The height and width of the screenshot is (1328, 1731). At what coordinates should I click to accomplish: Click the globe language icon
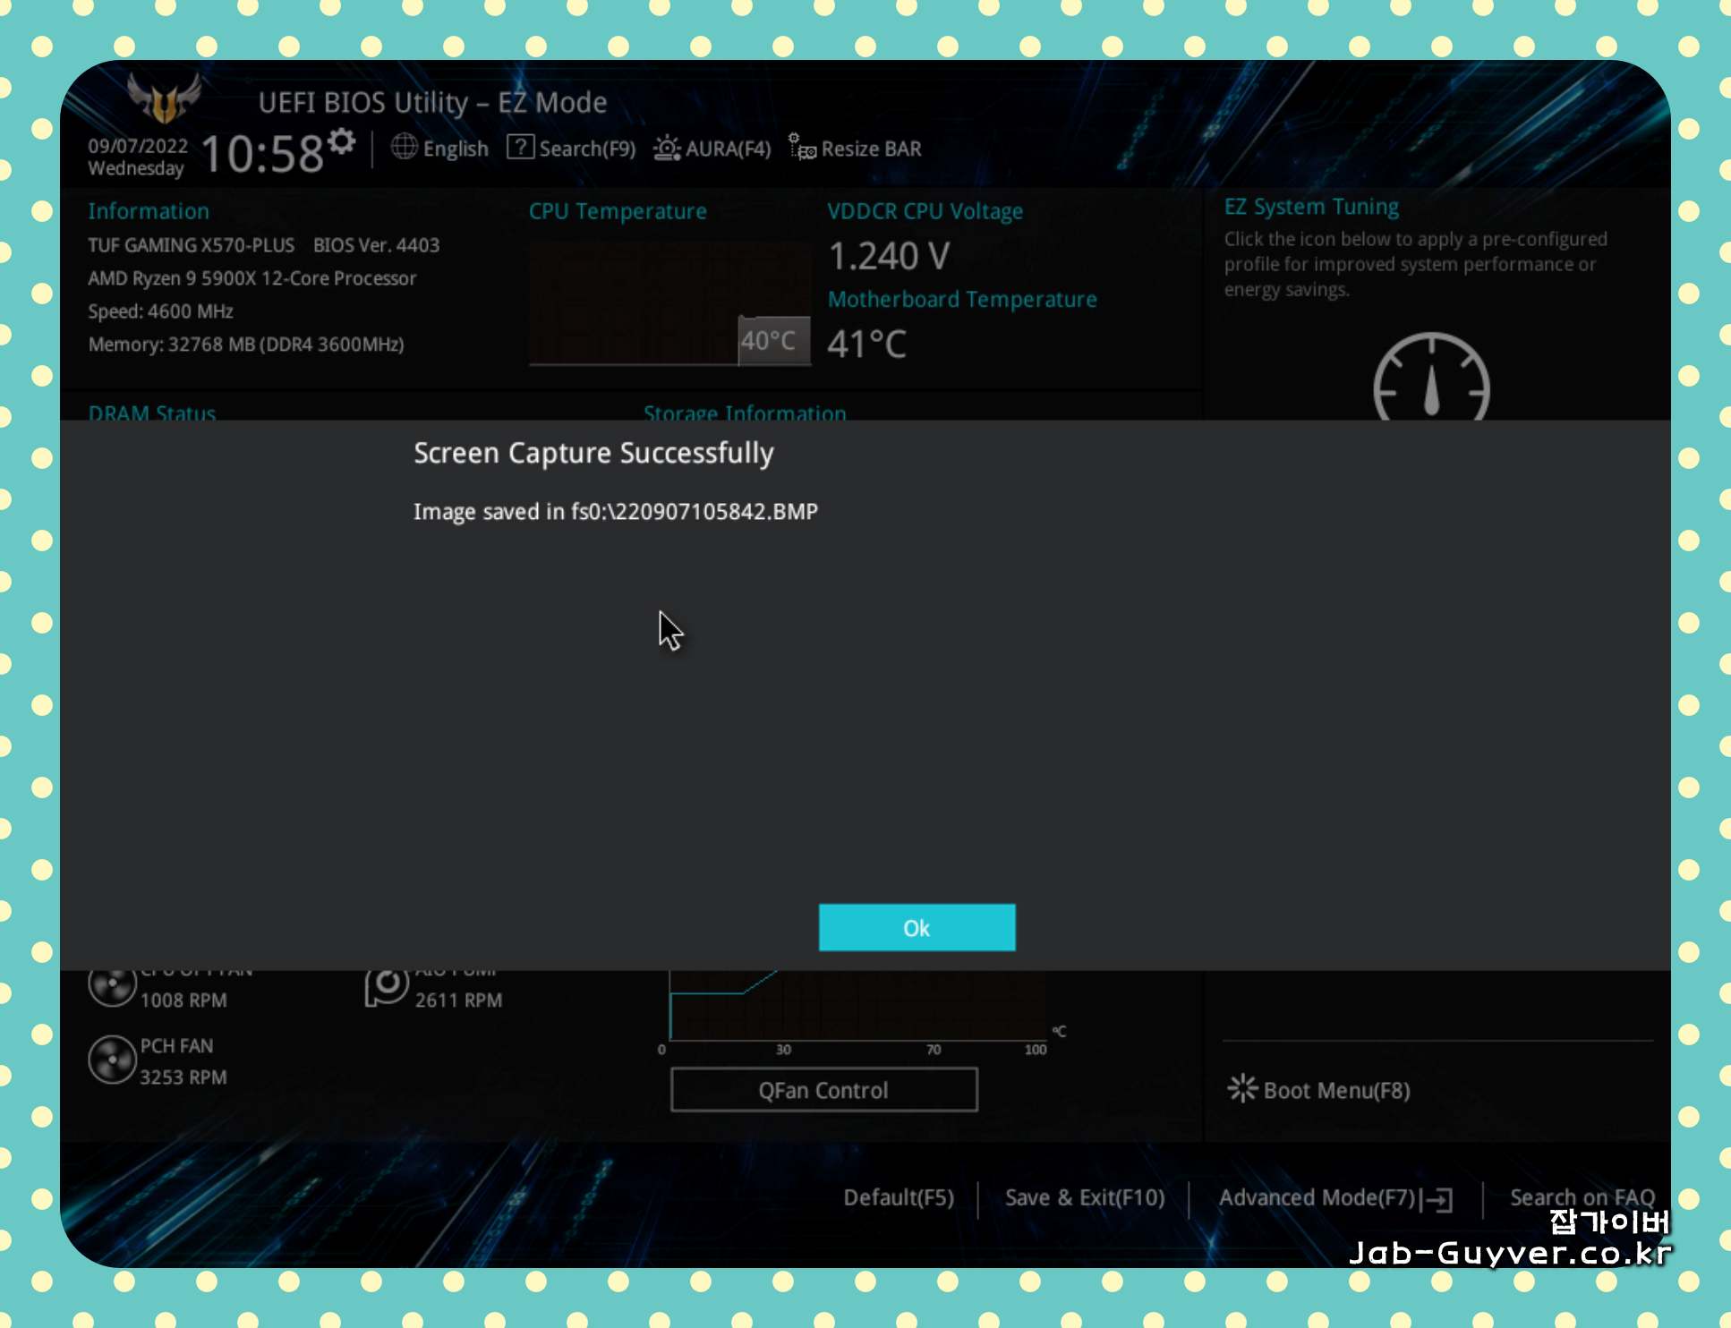404,147
